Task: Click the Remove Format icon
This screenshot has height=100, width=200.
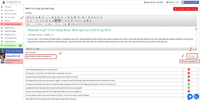Action: (101, 17)
